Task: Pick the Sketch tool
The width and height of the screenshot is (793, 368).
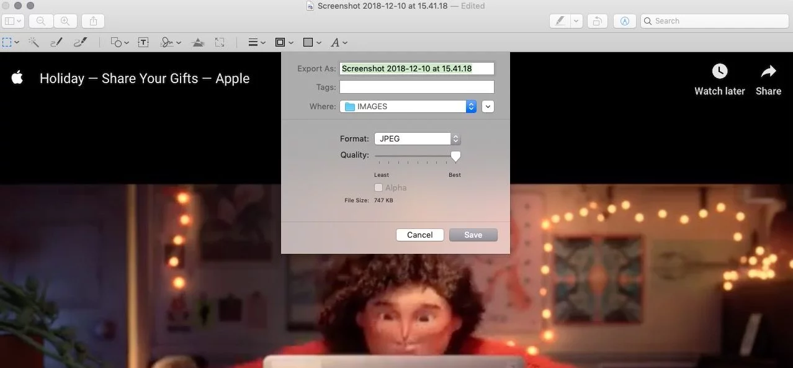Action: point(56,42)
